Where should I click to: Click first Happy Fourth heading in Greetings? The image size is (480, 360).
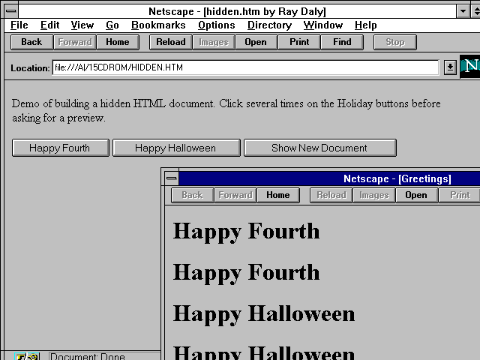coord(246,232)
